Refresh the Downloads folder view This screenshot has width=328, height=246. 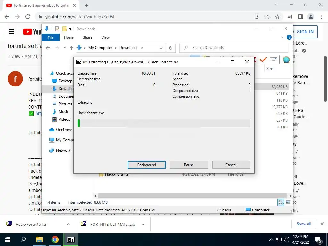click(x=171, y=48)
